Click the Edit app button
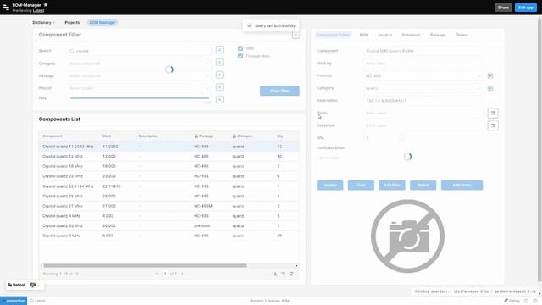Viewport: 542px width, 305px height. pyautogui.click(x=525, y=8)
